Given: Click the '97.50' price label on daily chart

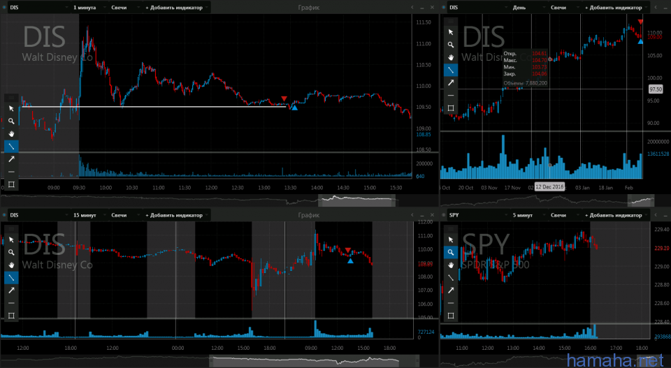Looking at the screenshot, I should point(655,89).
